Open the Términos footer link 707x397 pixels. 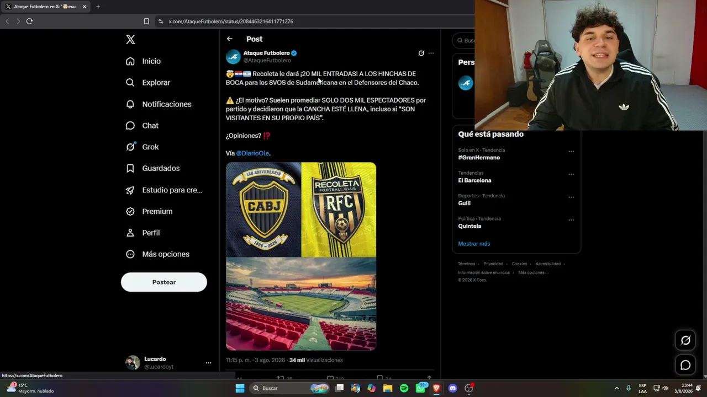pos(466,264)
